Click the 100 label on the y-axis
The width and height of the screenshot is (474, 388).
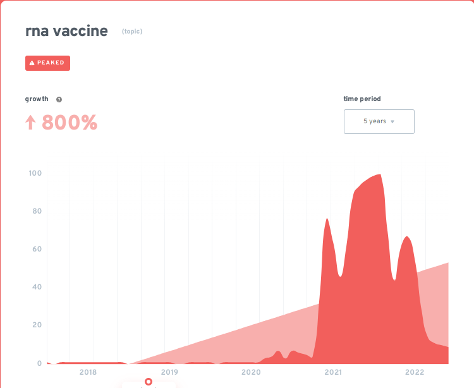(35, 173)
